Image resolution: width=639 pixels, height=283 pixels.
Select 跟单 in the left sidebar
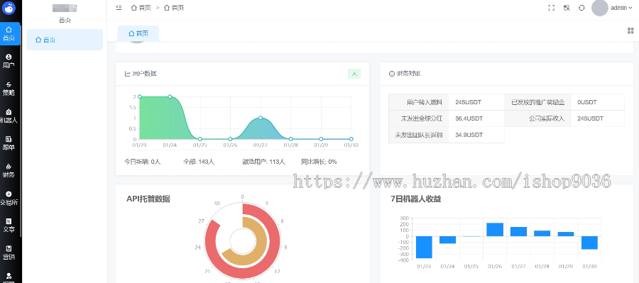(x=9, y=143)
